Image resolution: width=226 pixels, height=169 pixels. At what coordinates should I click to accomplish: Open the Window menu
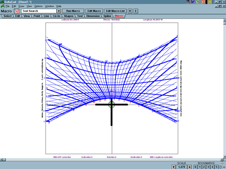(49, 6)
